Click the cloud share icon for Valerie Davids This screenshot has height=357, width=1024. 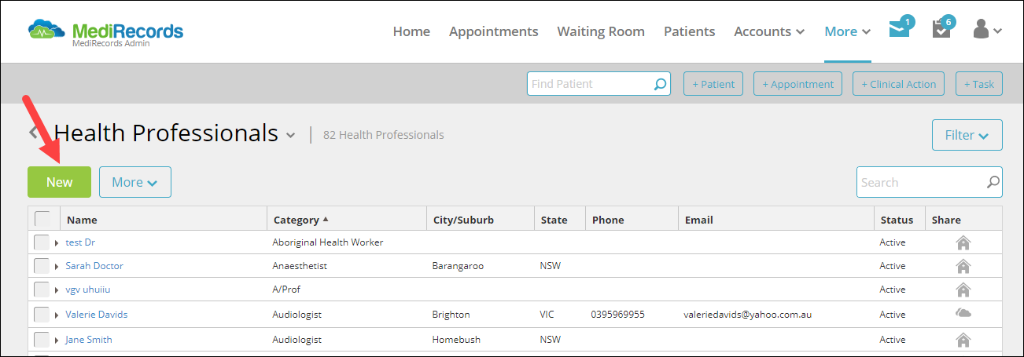pos(963,314)
